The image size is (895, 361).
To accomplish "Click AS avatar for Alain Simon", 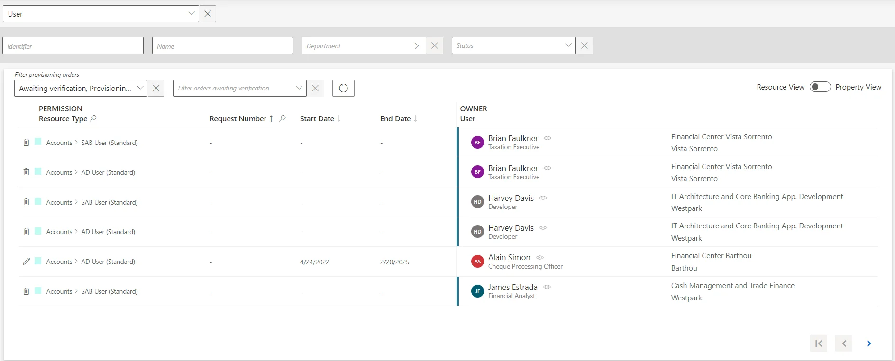I will (477, 261).
